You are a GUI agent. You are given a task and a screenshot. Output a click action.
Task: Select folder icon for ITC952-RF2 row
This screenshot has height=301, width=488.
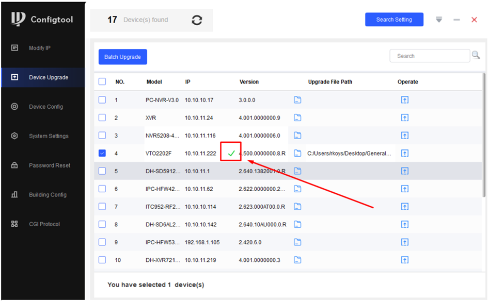point(297,206)
